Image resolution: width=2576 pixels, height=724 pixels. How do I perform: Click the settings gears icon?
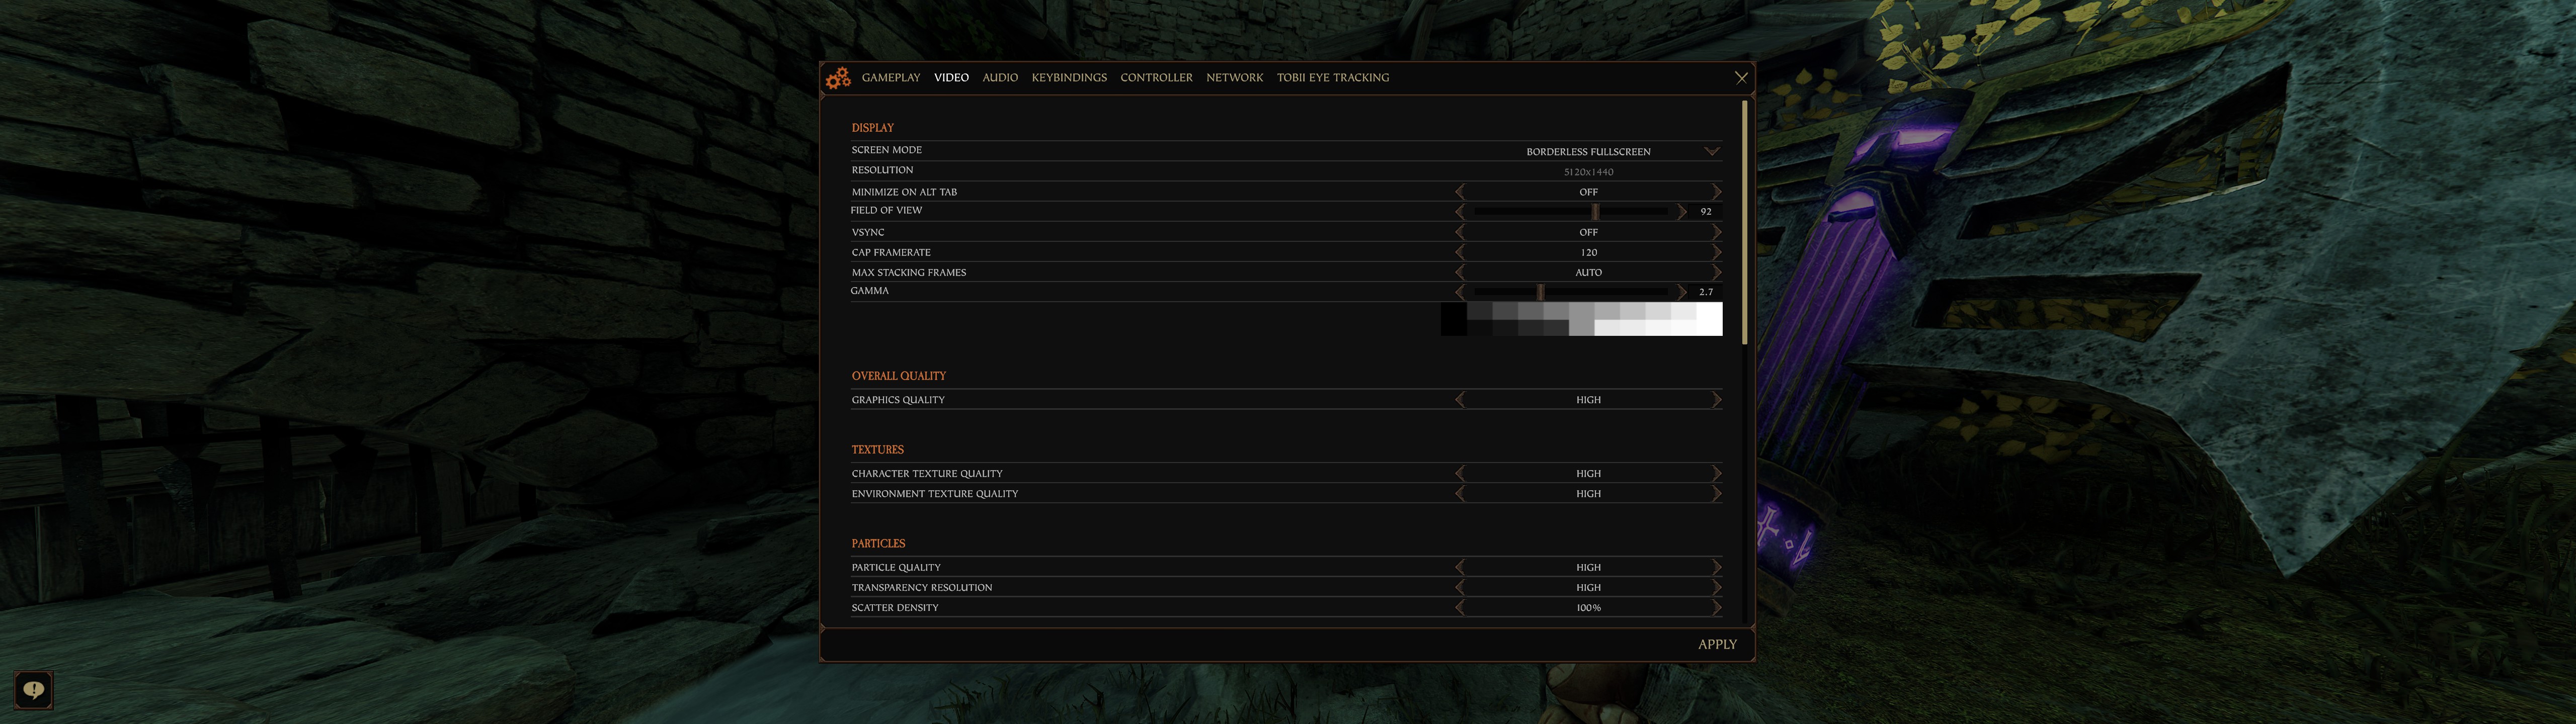tap(838, 78)
